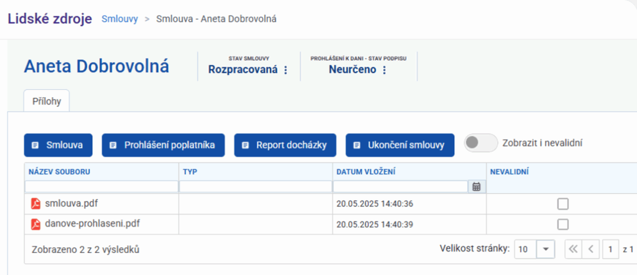Check the Nevalidní box for smlouva.pdf

tap(563, 204)
